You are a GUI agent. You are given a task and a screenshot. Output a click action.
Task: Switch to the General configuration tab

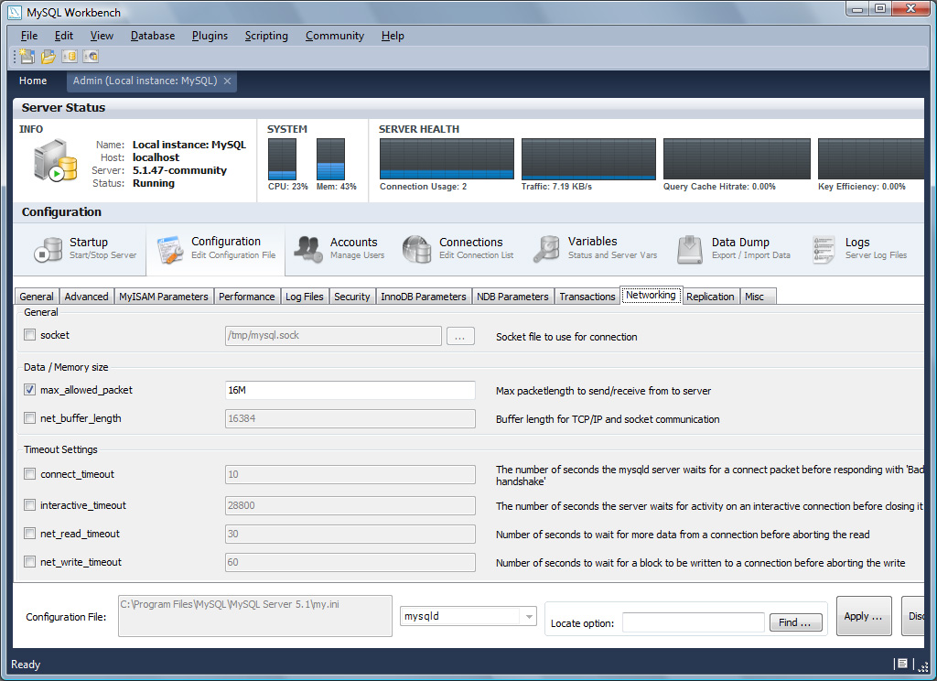point(37,297)
